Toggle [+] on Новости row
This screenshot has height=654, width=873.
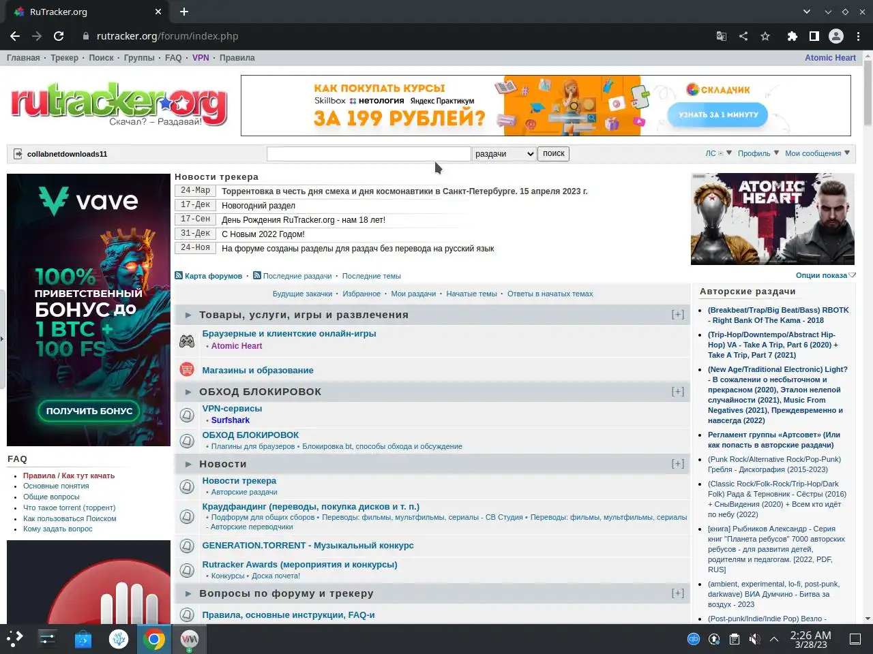point(677,464)
